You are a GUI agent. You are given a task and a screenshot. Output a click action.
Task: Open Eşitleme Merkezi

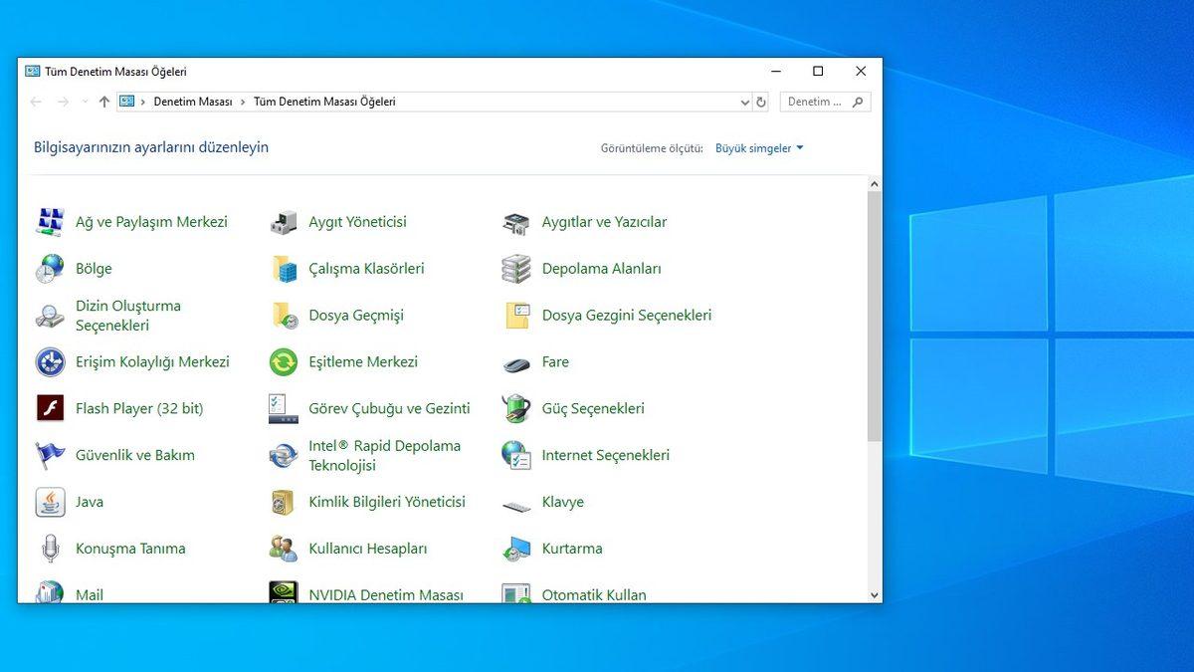tap(360, 361)
